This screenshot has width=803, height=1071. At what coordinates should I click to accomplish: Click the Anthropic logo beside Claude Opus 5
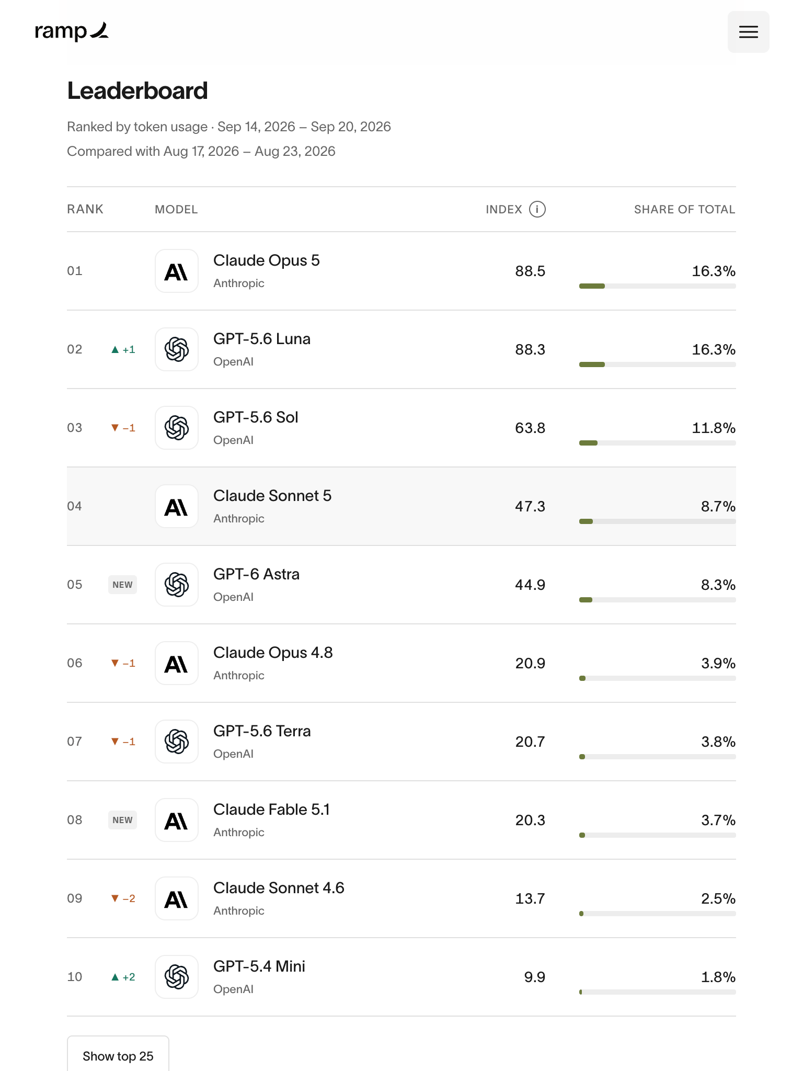pyautogui.click(x=177, y=271)
